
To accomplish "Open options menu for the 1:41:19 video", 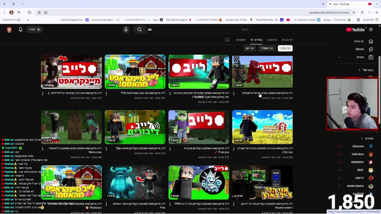I will 234,149.
